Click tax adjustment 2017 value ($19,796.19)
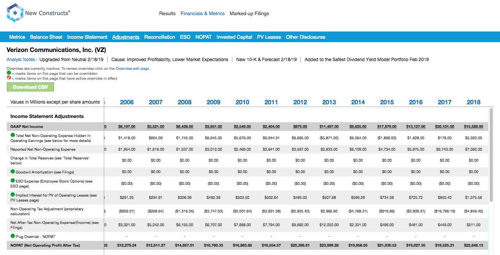 pyautogui.click(x=444, y=211)
